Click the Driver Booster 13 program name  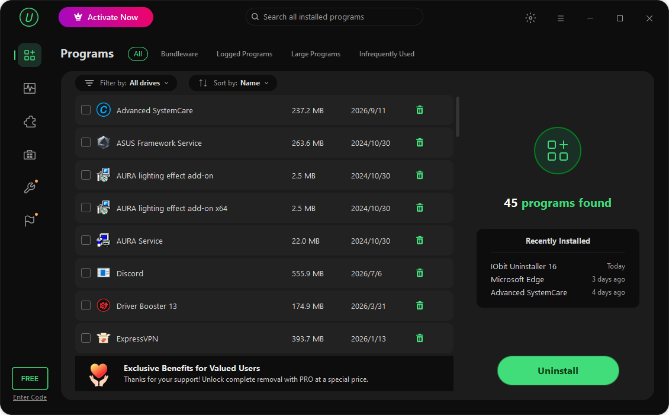(x=146, y=307)
